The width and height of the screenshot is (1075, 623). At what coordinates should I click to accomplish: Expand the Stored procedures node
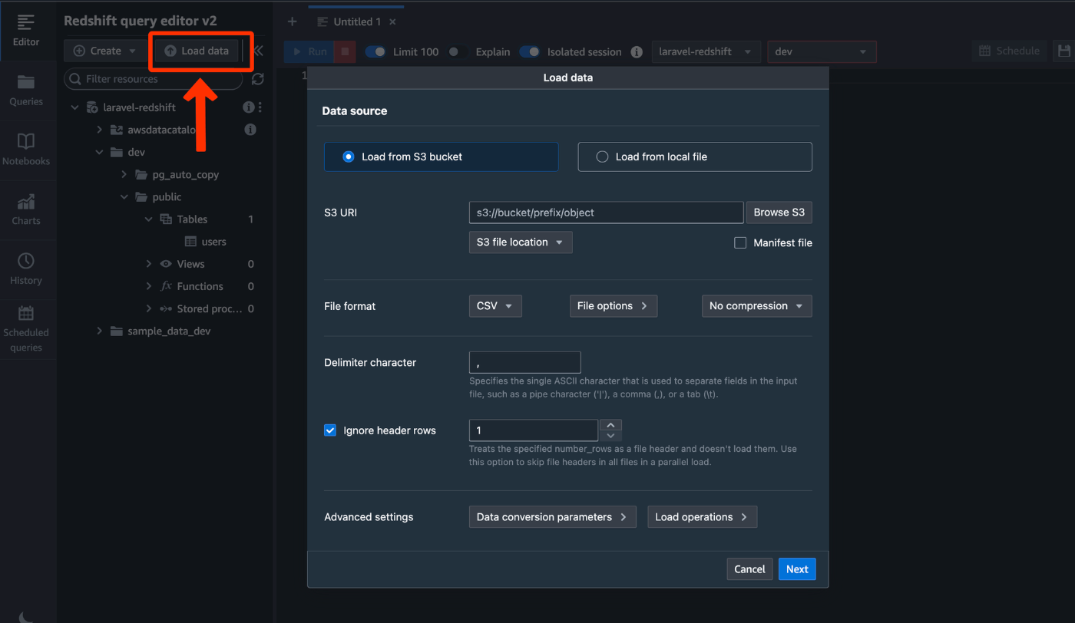(149, 308)
